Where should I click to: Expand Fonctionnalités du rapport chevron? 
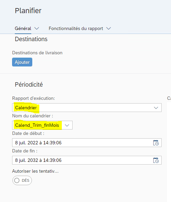coord(109,28)
